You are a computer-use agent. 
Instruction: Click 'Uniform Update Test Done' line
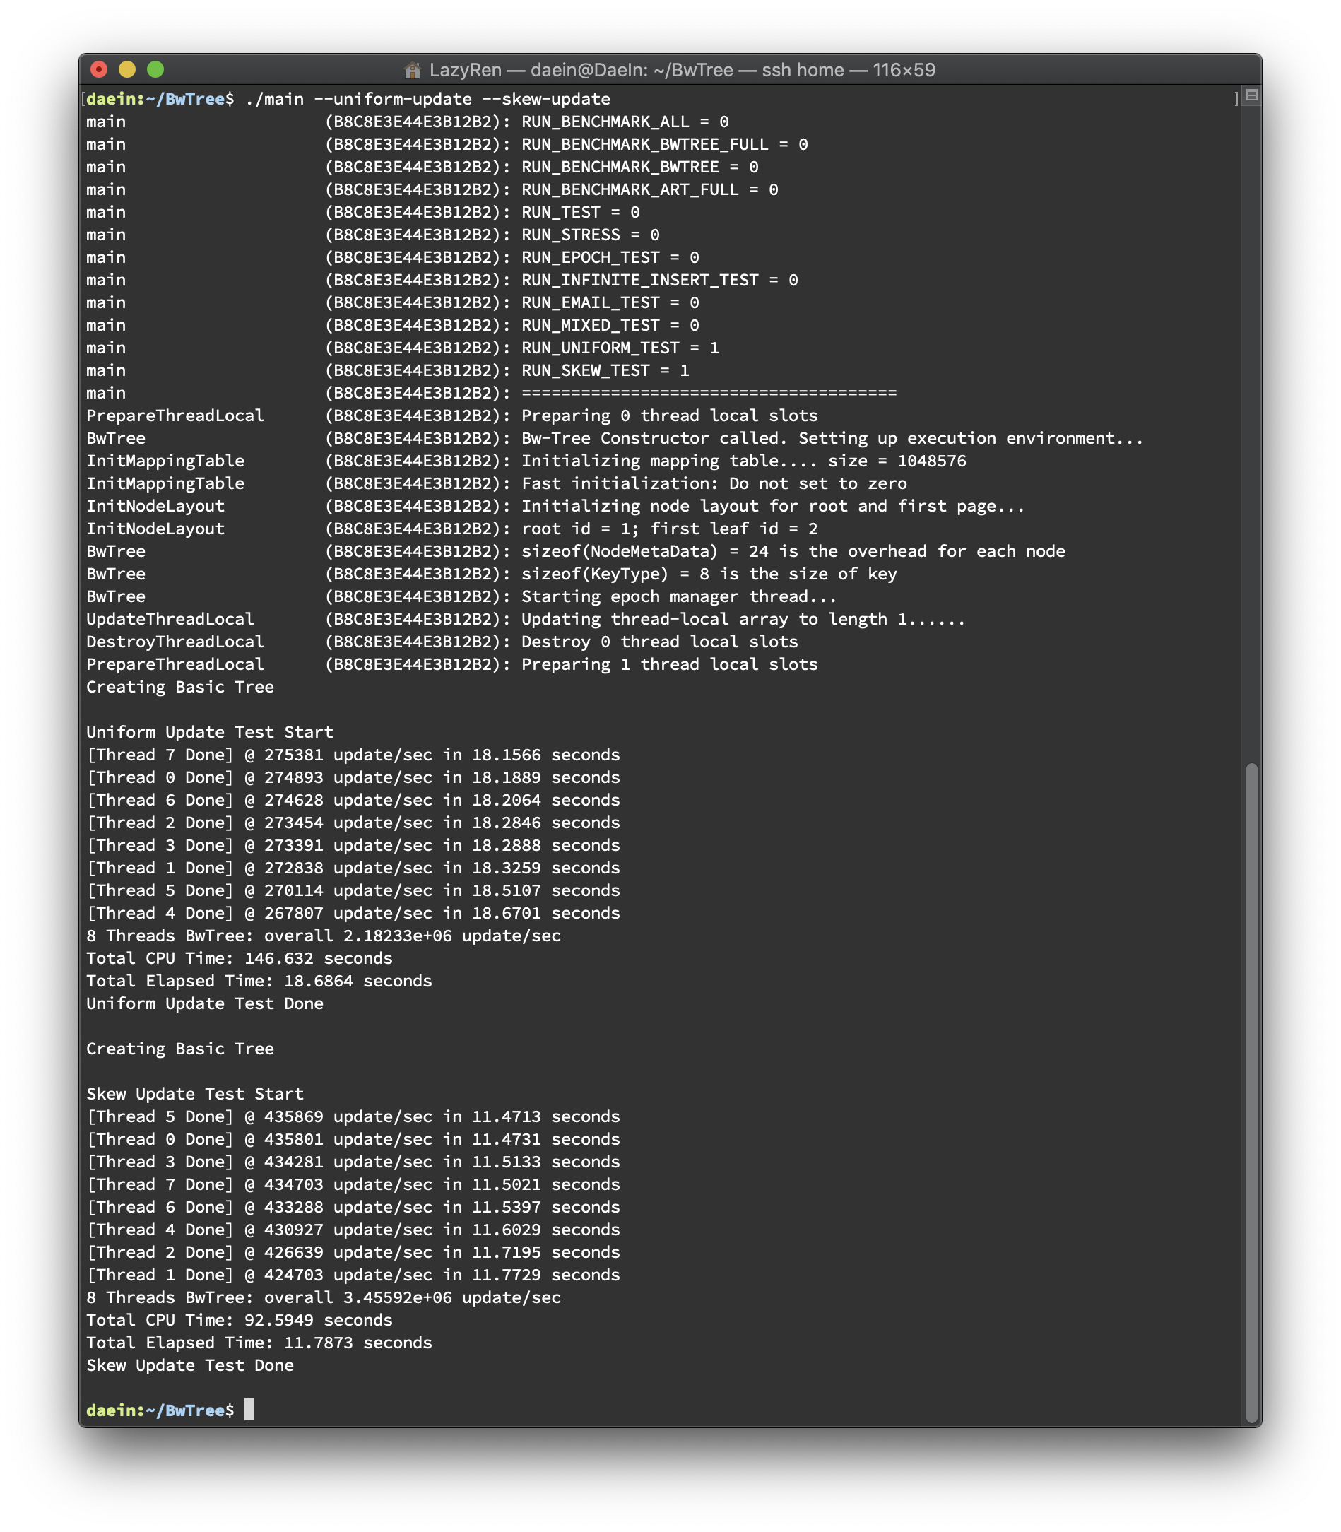[205, 1003]
